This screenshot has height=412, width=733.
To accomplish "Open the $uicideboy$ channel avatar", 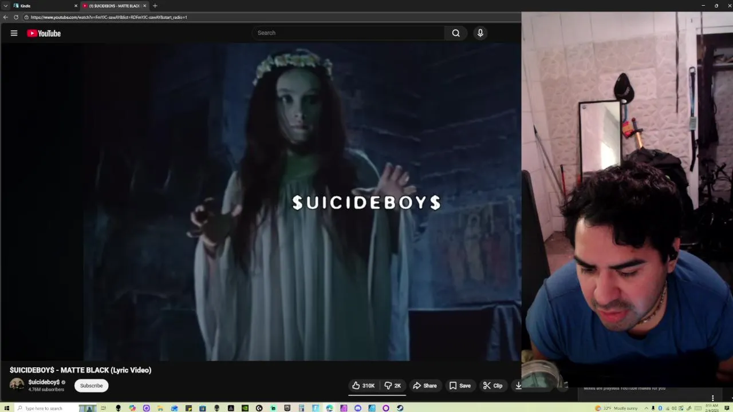I will [17, 385].
